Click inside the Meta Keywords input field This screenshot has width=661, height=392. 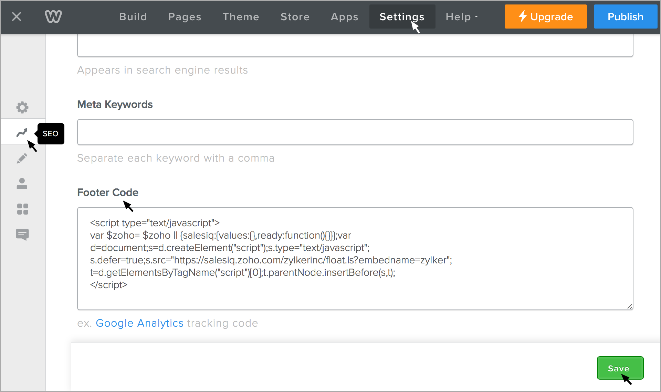click(355, 132)
